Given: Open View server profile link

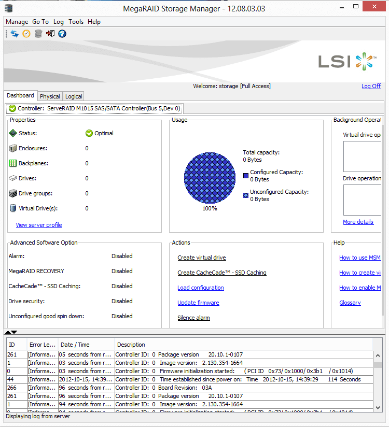Looking at the screenshot, I should (x=39, y=225).
